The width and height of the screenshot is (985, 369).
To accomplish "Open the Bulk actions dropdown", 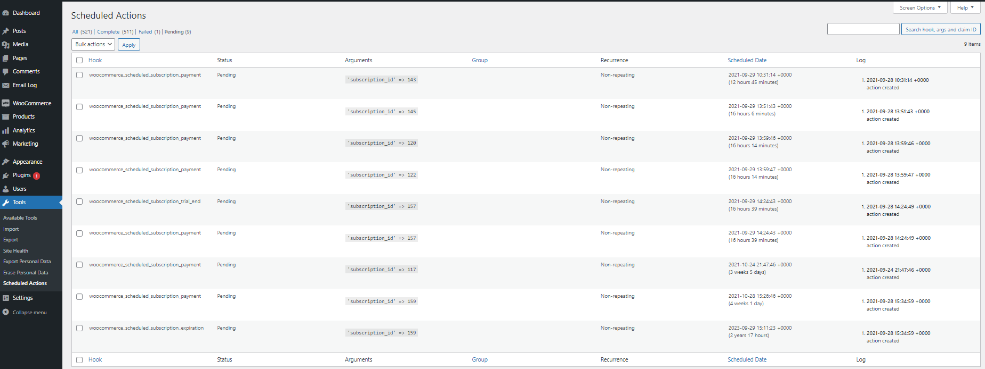I will tap(93, 45).
